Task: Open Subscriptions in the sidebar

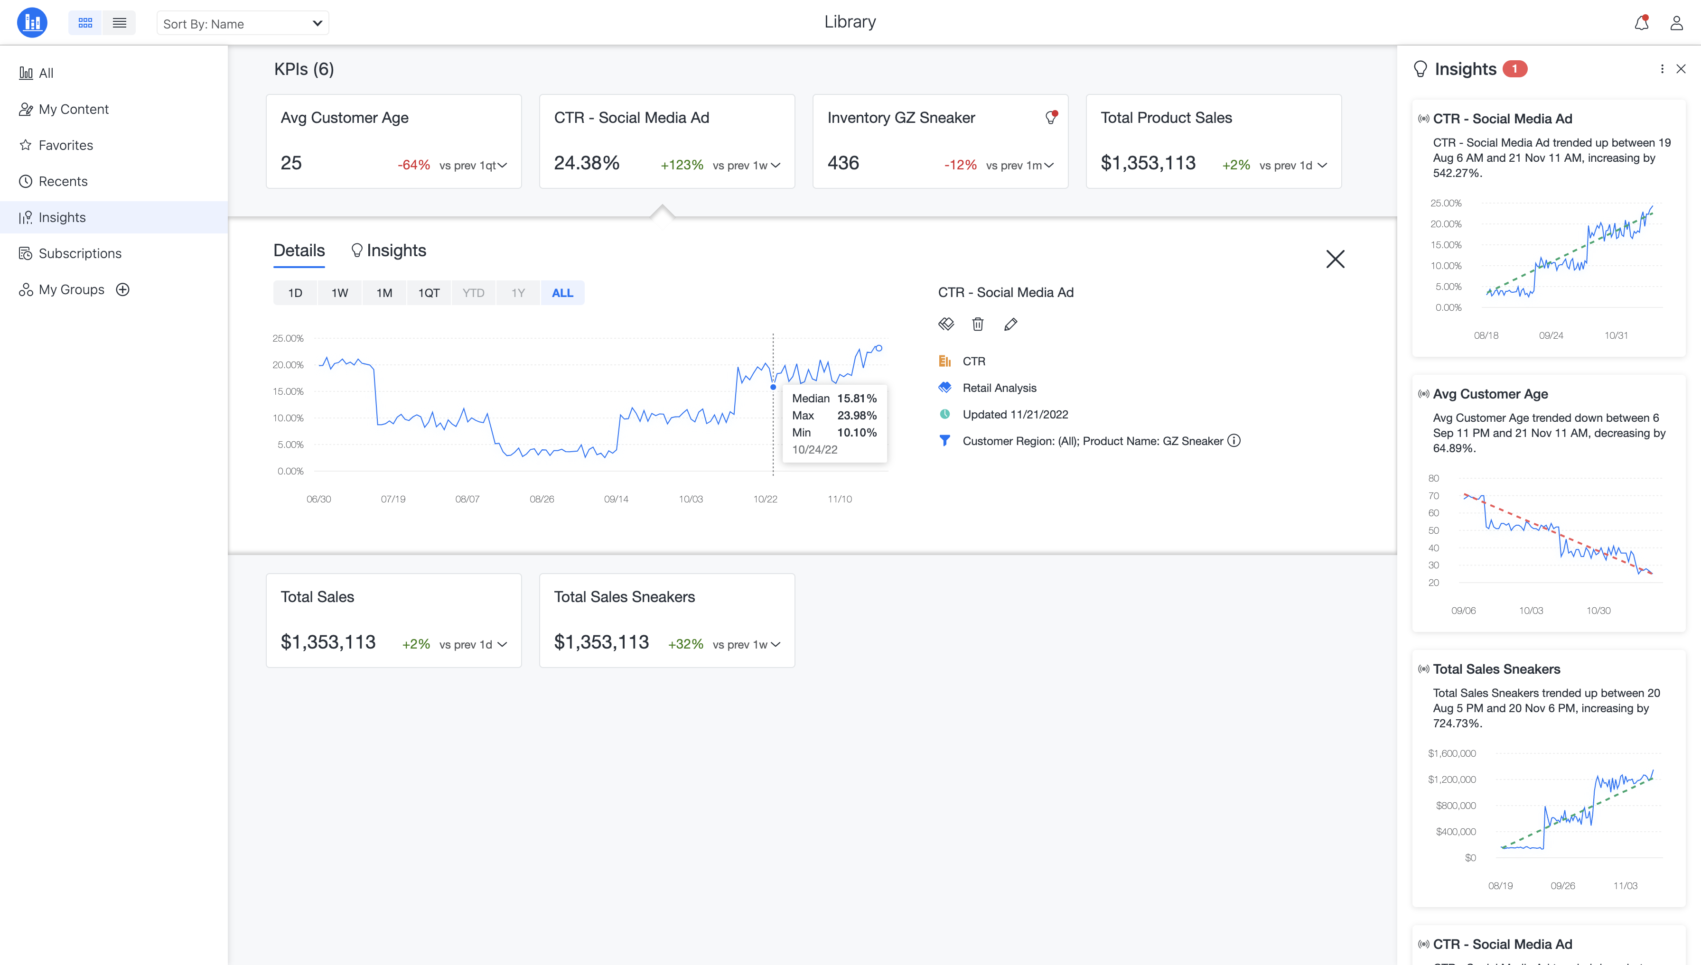Action: (80, 253)
